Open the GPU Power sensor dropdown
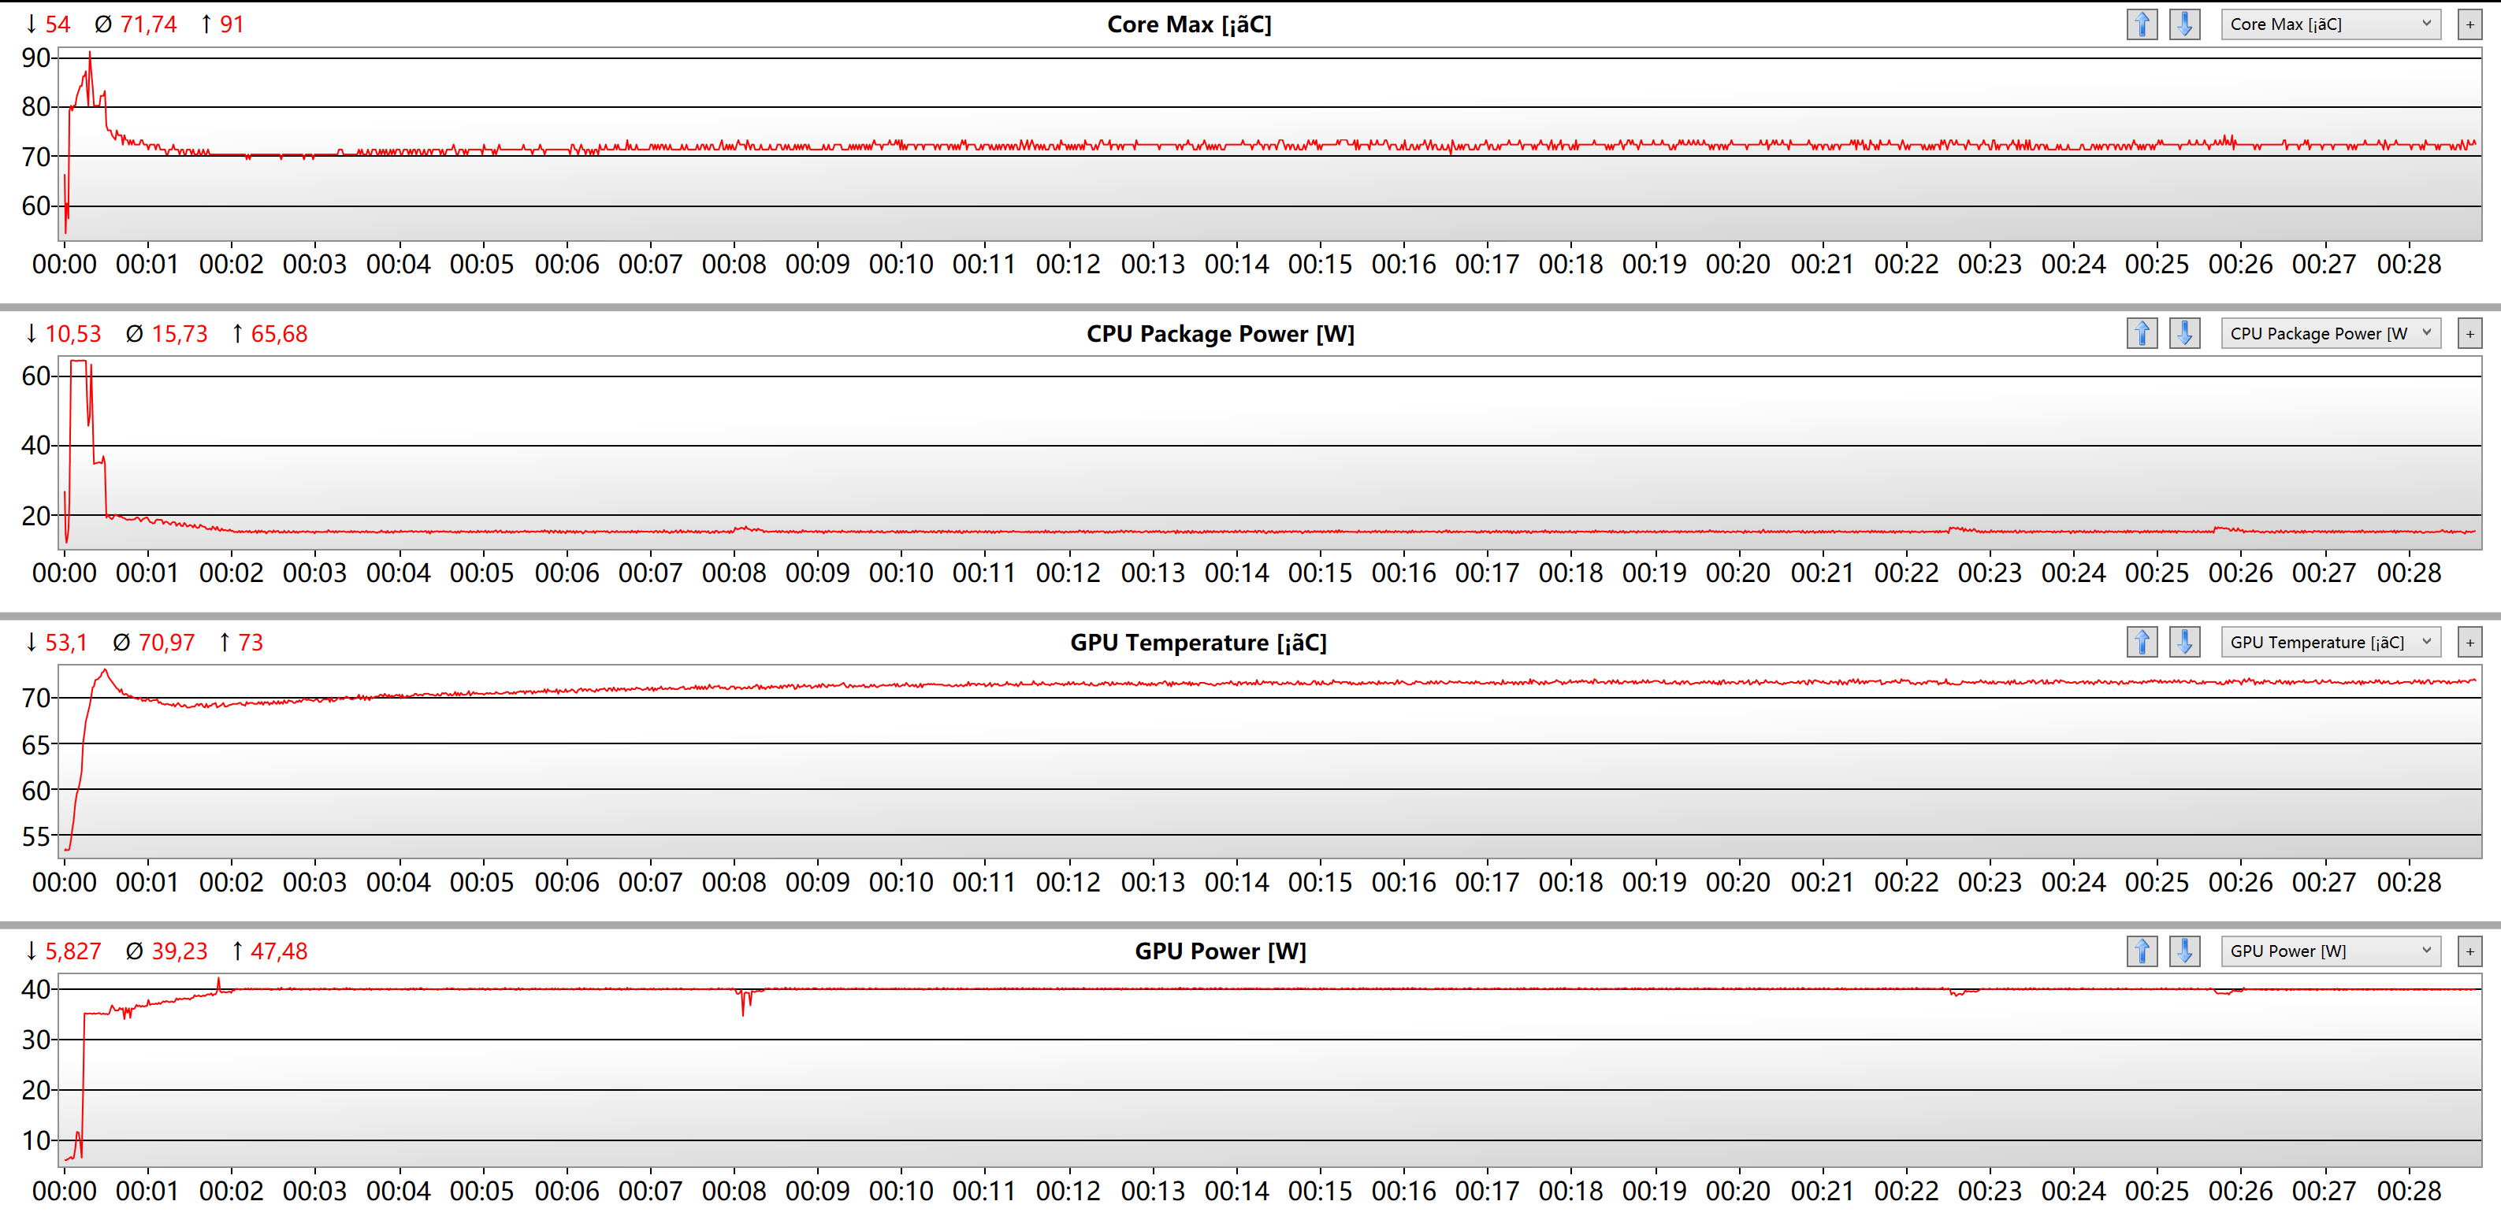The image size is (2501, 1216). 2330,950
